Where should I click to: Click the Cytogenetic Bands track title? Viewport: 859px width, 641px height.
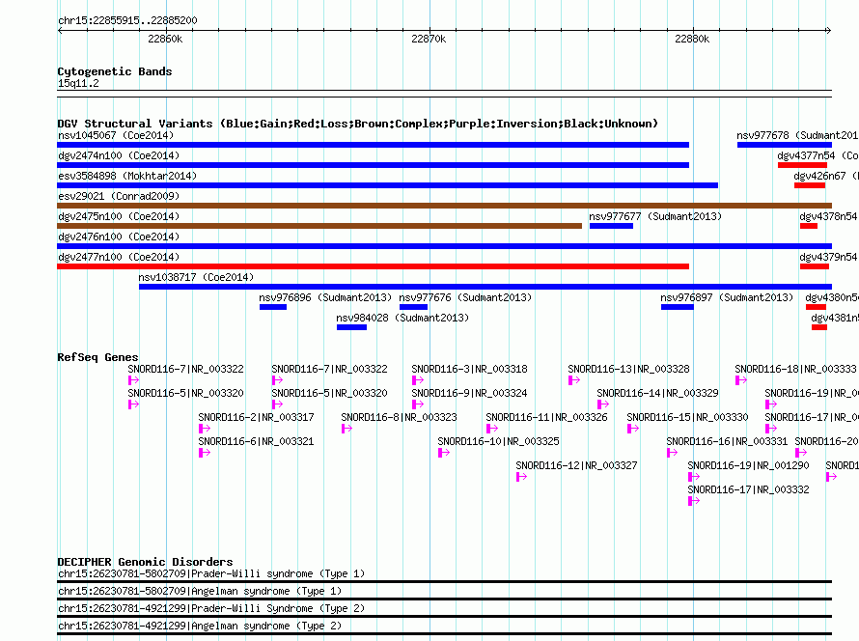click(115, 71)
